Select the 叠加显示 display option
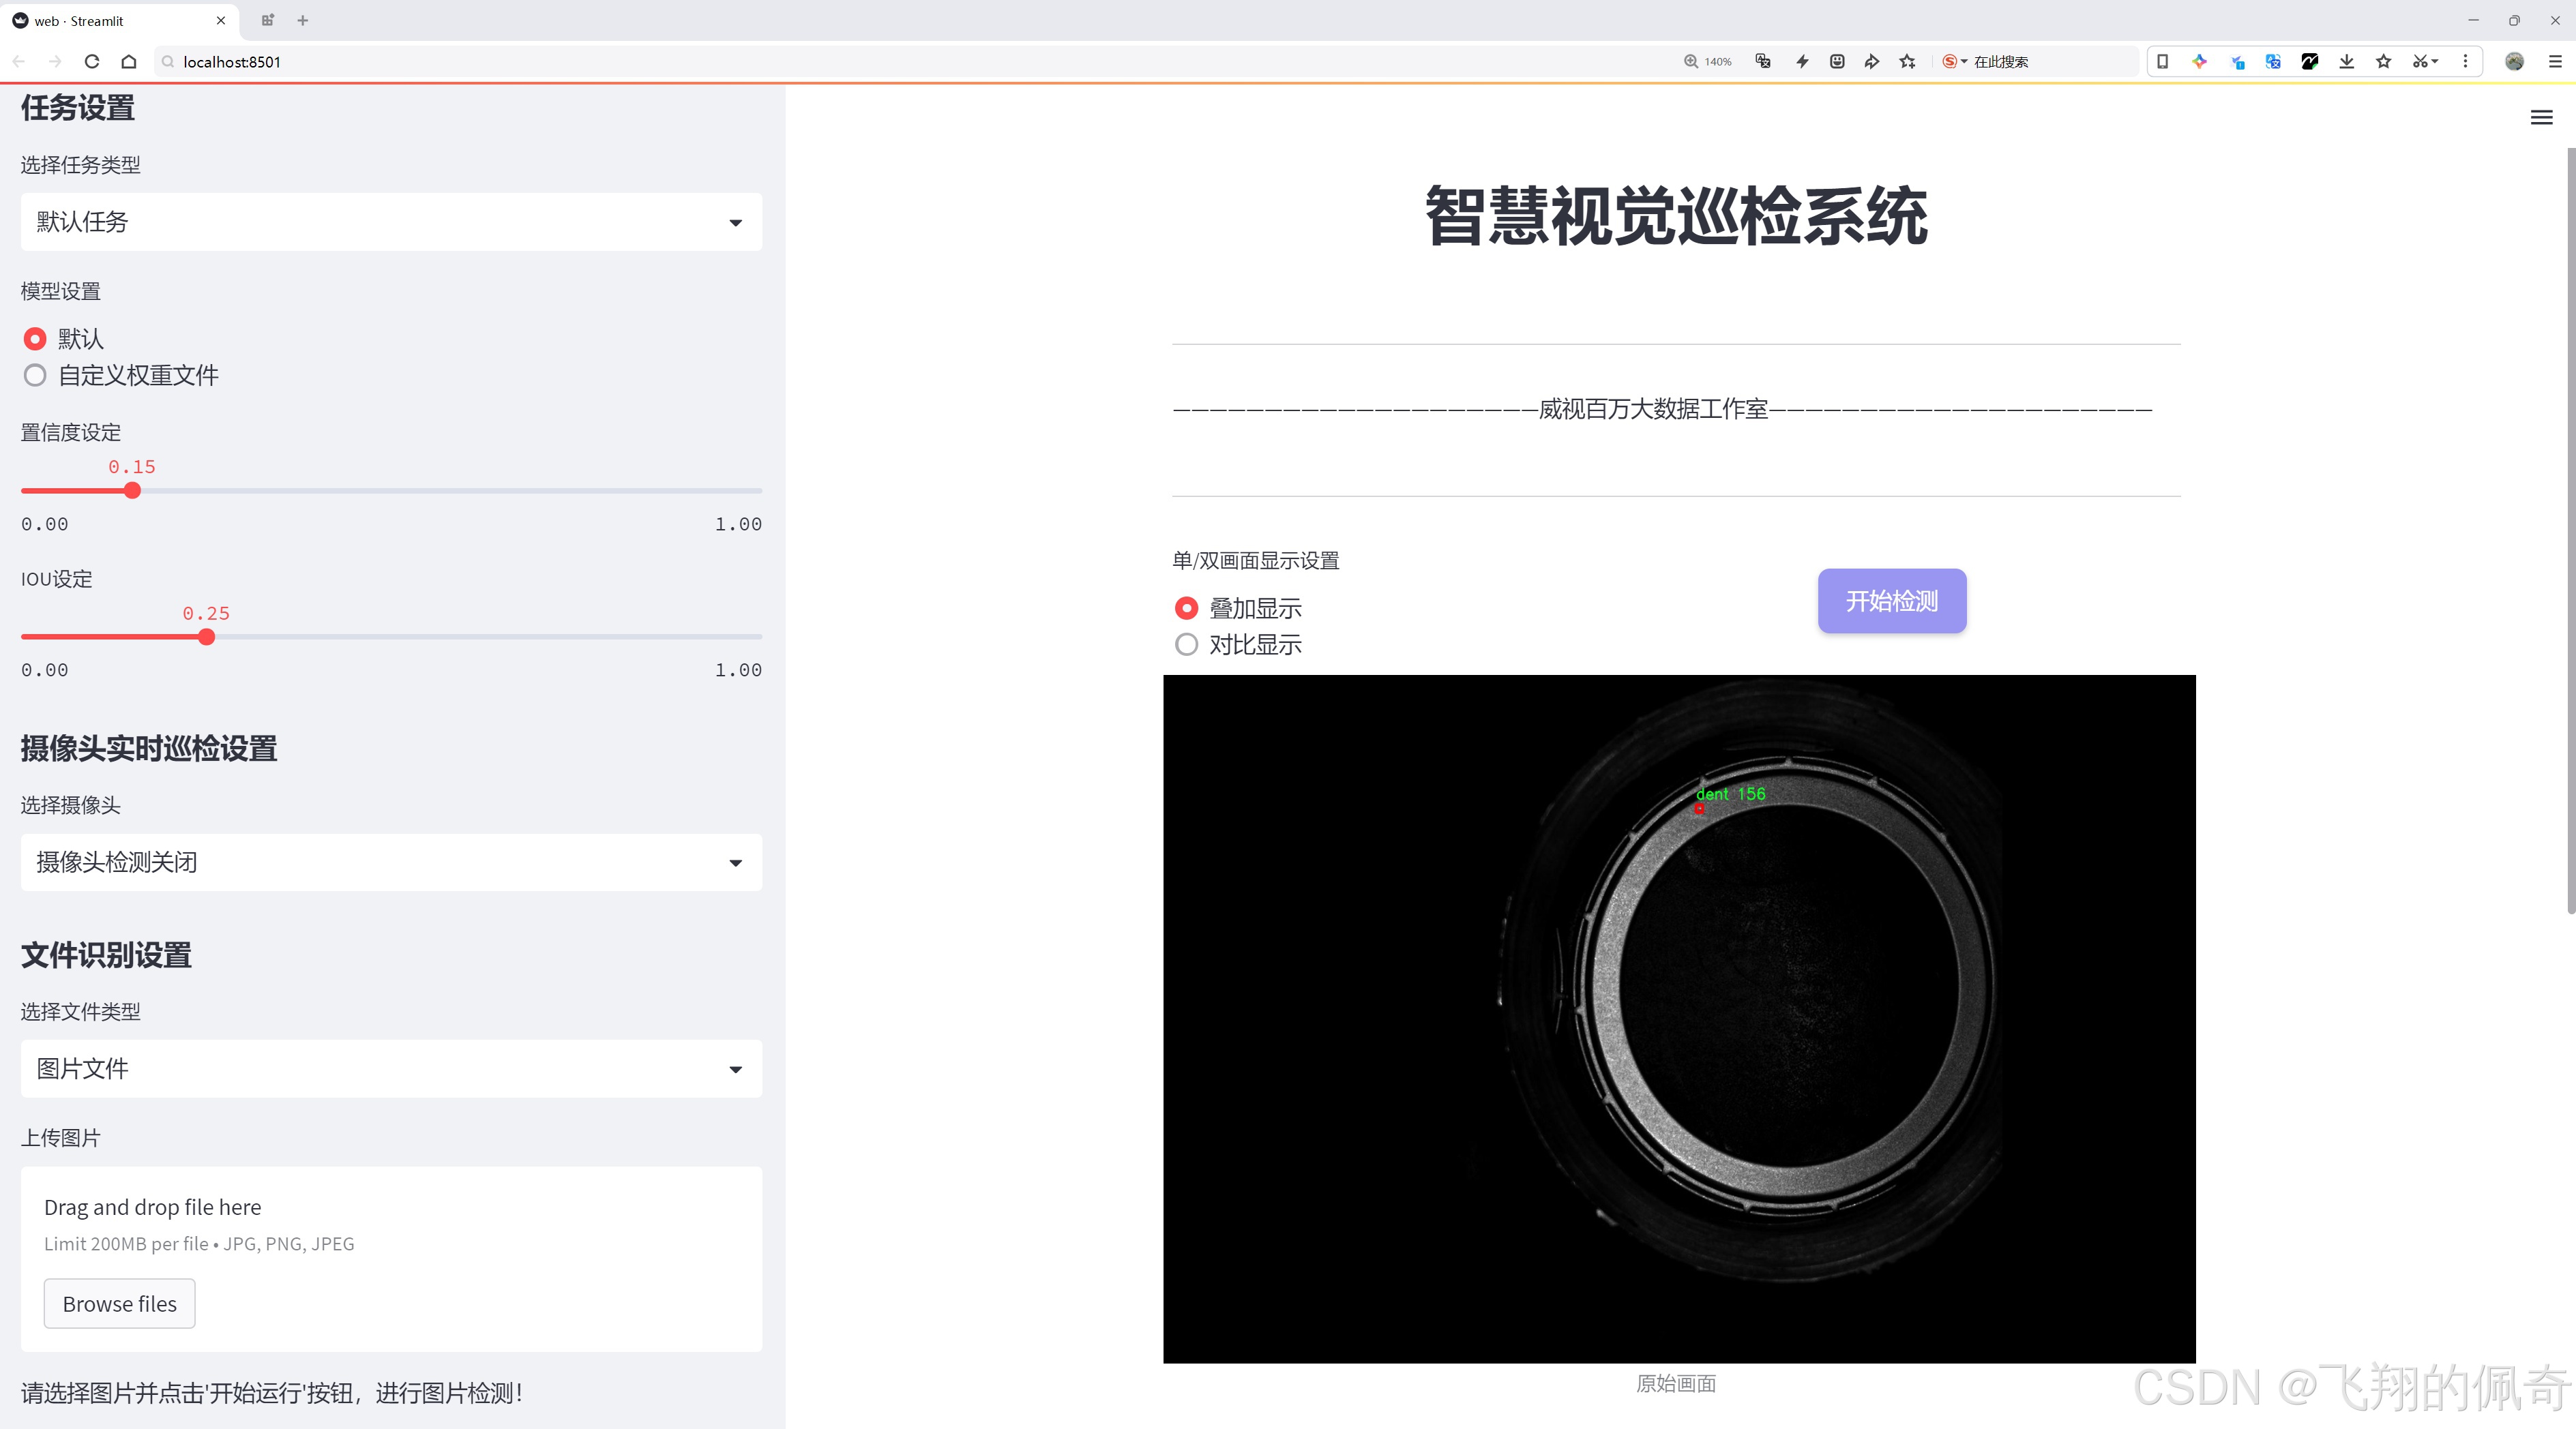 (x=1186, y=607)
